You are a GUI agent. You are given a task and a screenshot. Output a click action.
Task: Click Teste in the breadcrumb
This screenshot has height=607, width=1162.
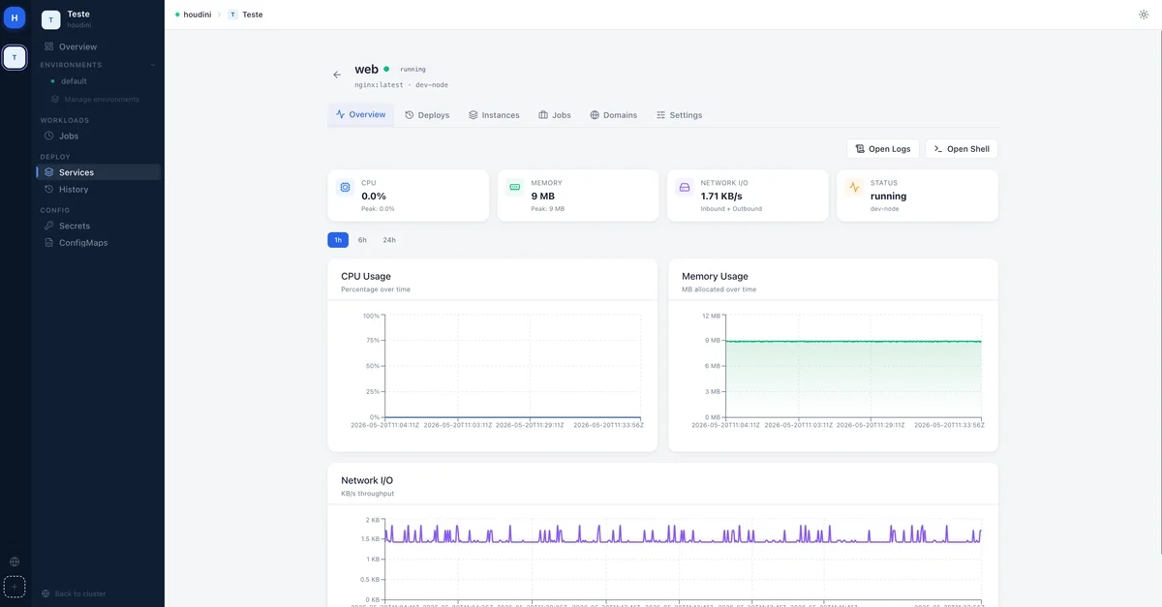[x=252, y=15]
